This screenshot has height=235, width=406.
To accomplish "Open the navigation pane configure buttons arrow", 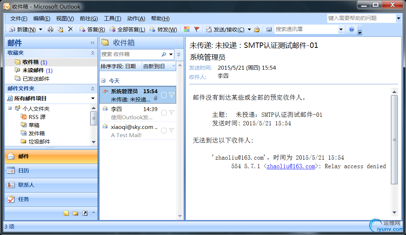I will (x=93, y=213).
